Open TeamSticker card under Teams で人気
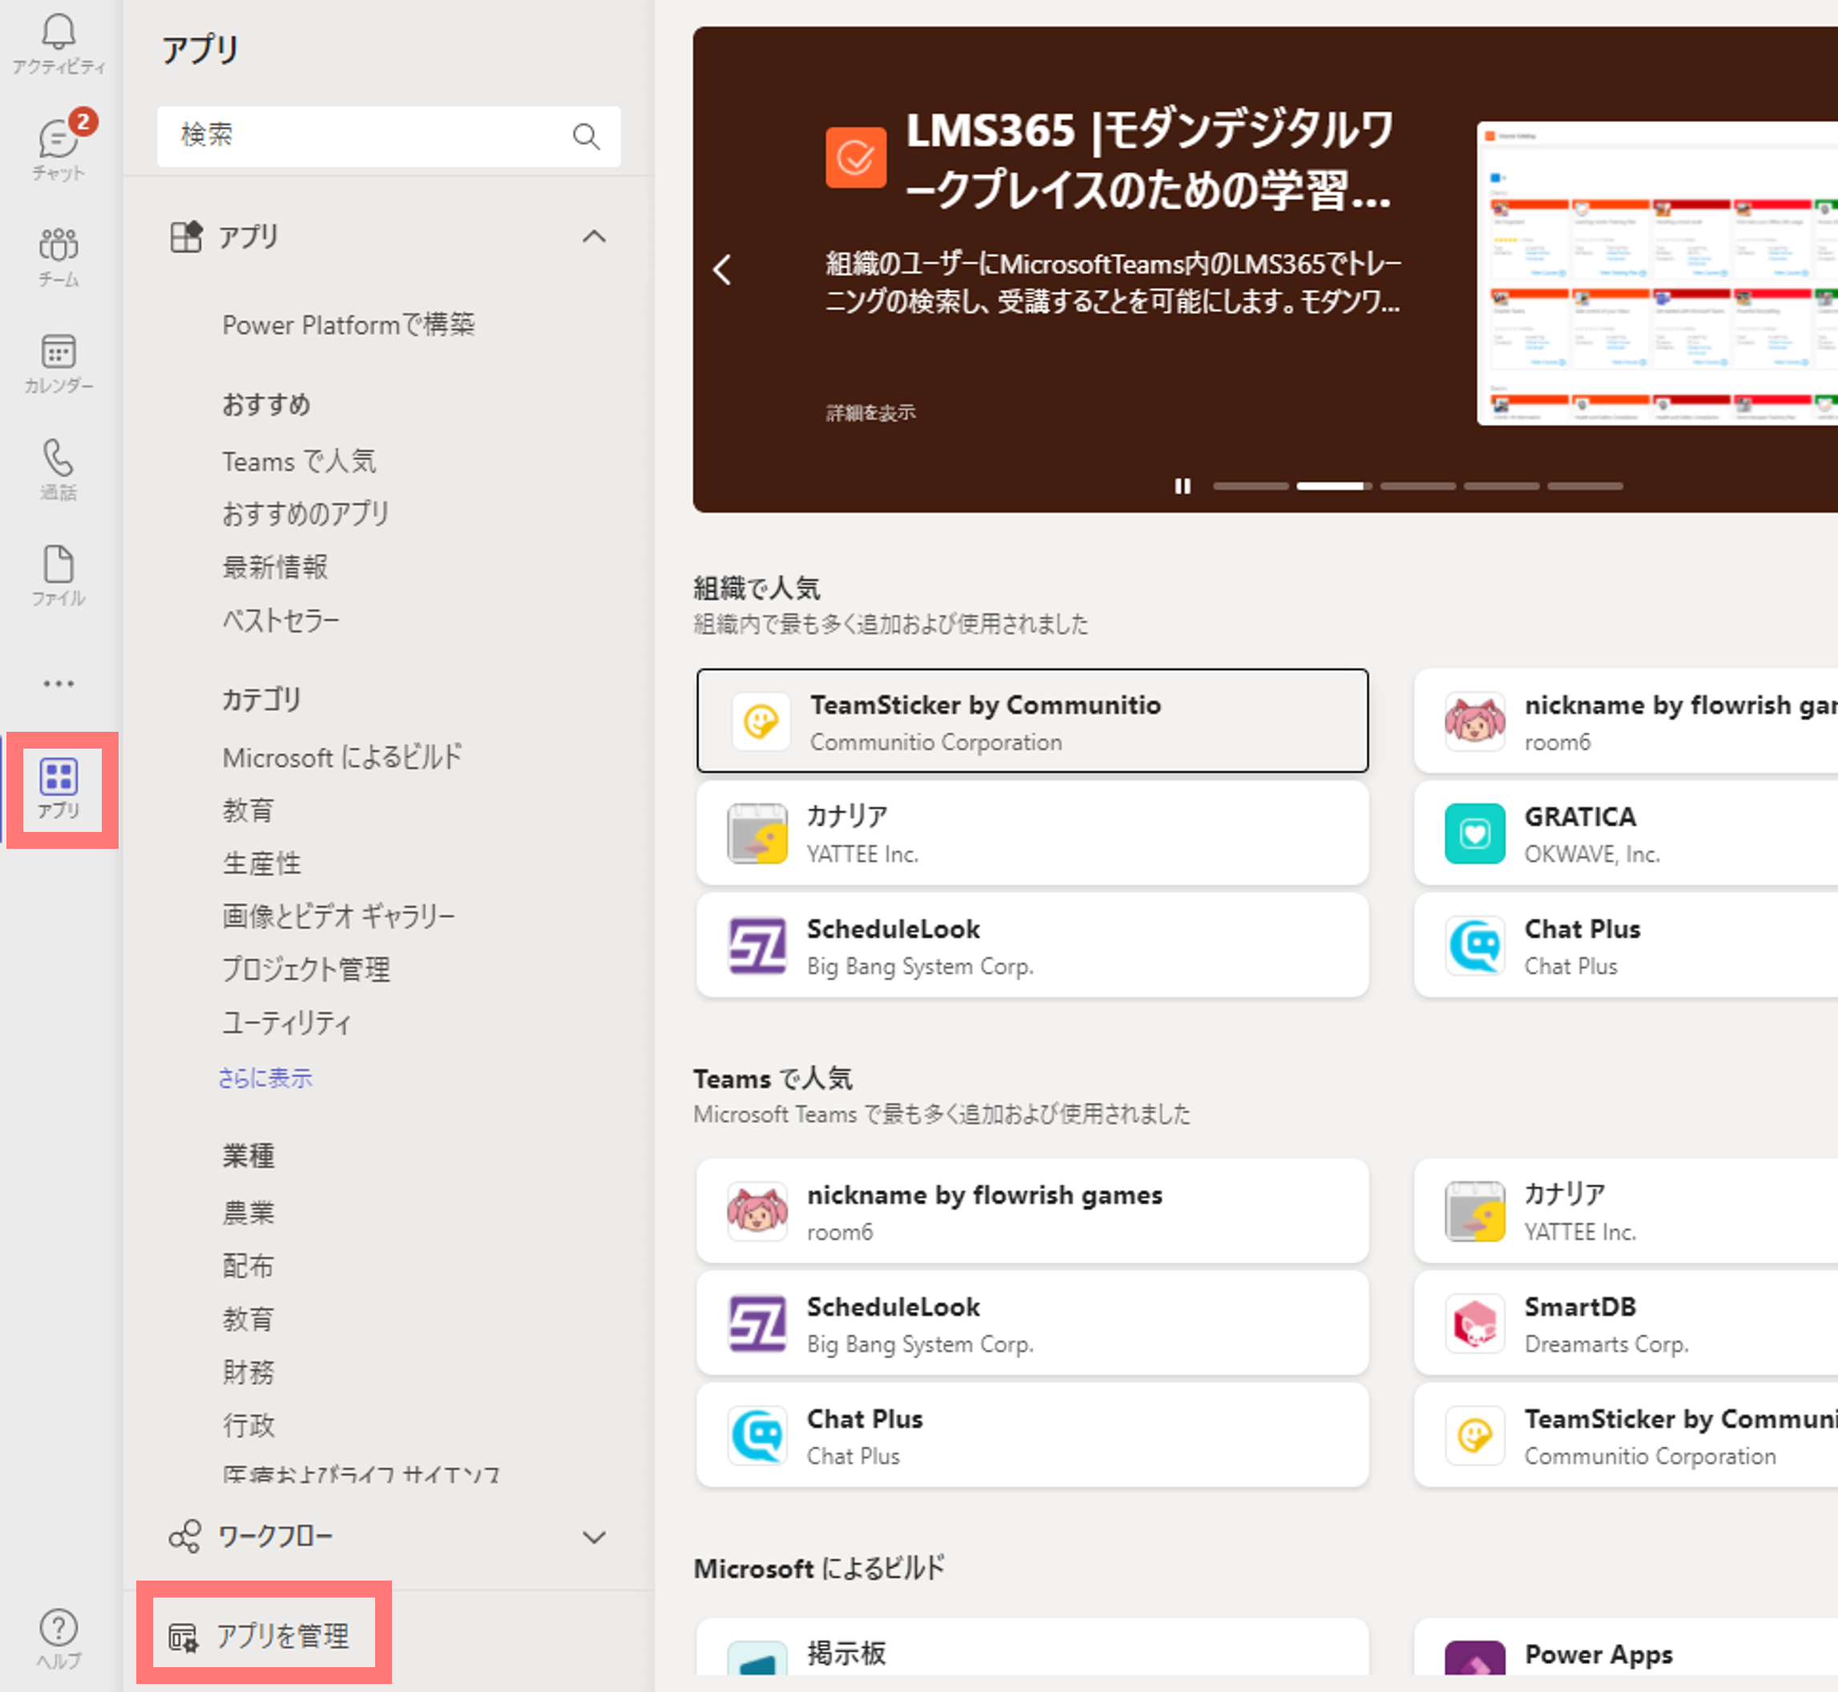This screenshot has height=1692, width=1838. pos(1626,1436)
